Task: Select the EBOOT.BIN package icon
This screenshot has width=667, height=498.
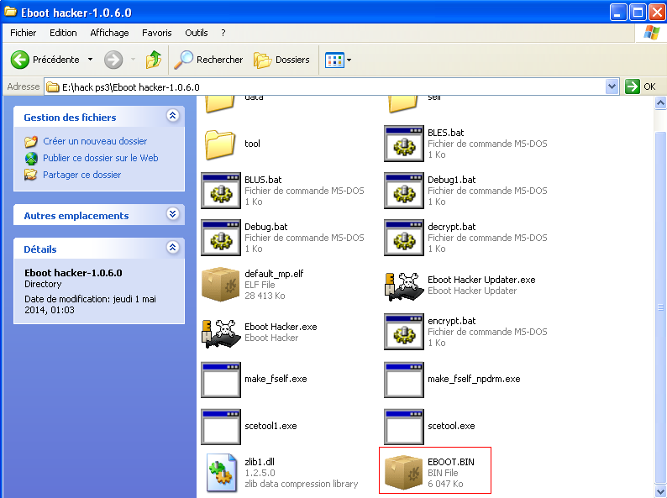Action: pos(403,473)
